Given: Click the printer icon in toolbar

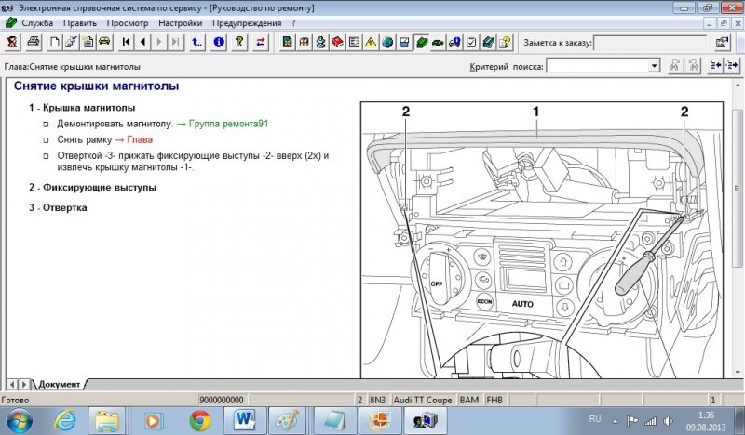Looking at the screenshot, I should 34,42.
